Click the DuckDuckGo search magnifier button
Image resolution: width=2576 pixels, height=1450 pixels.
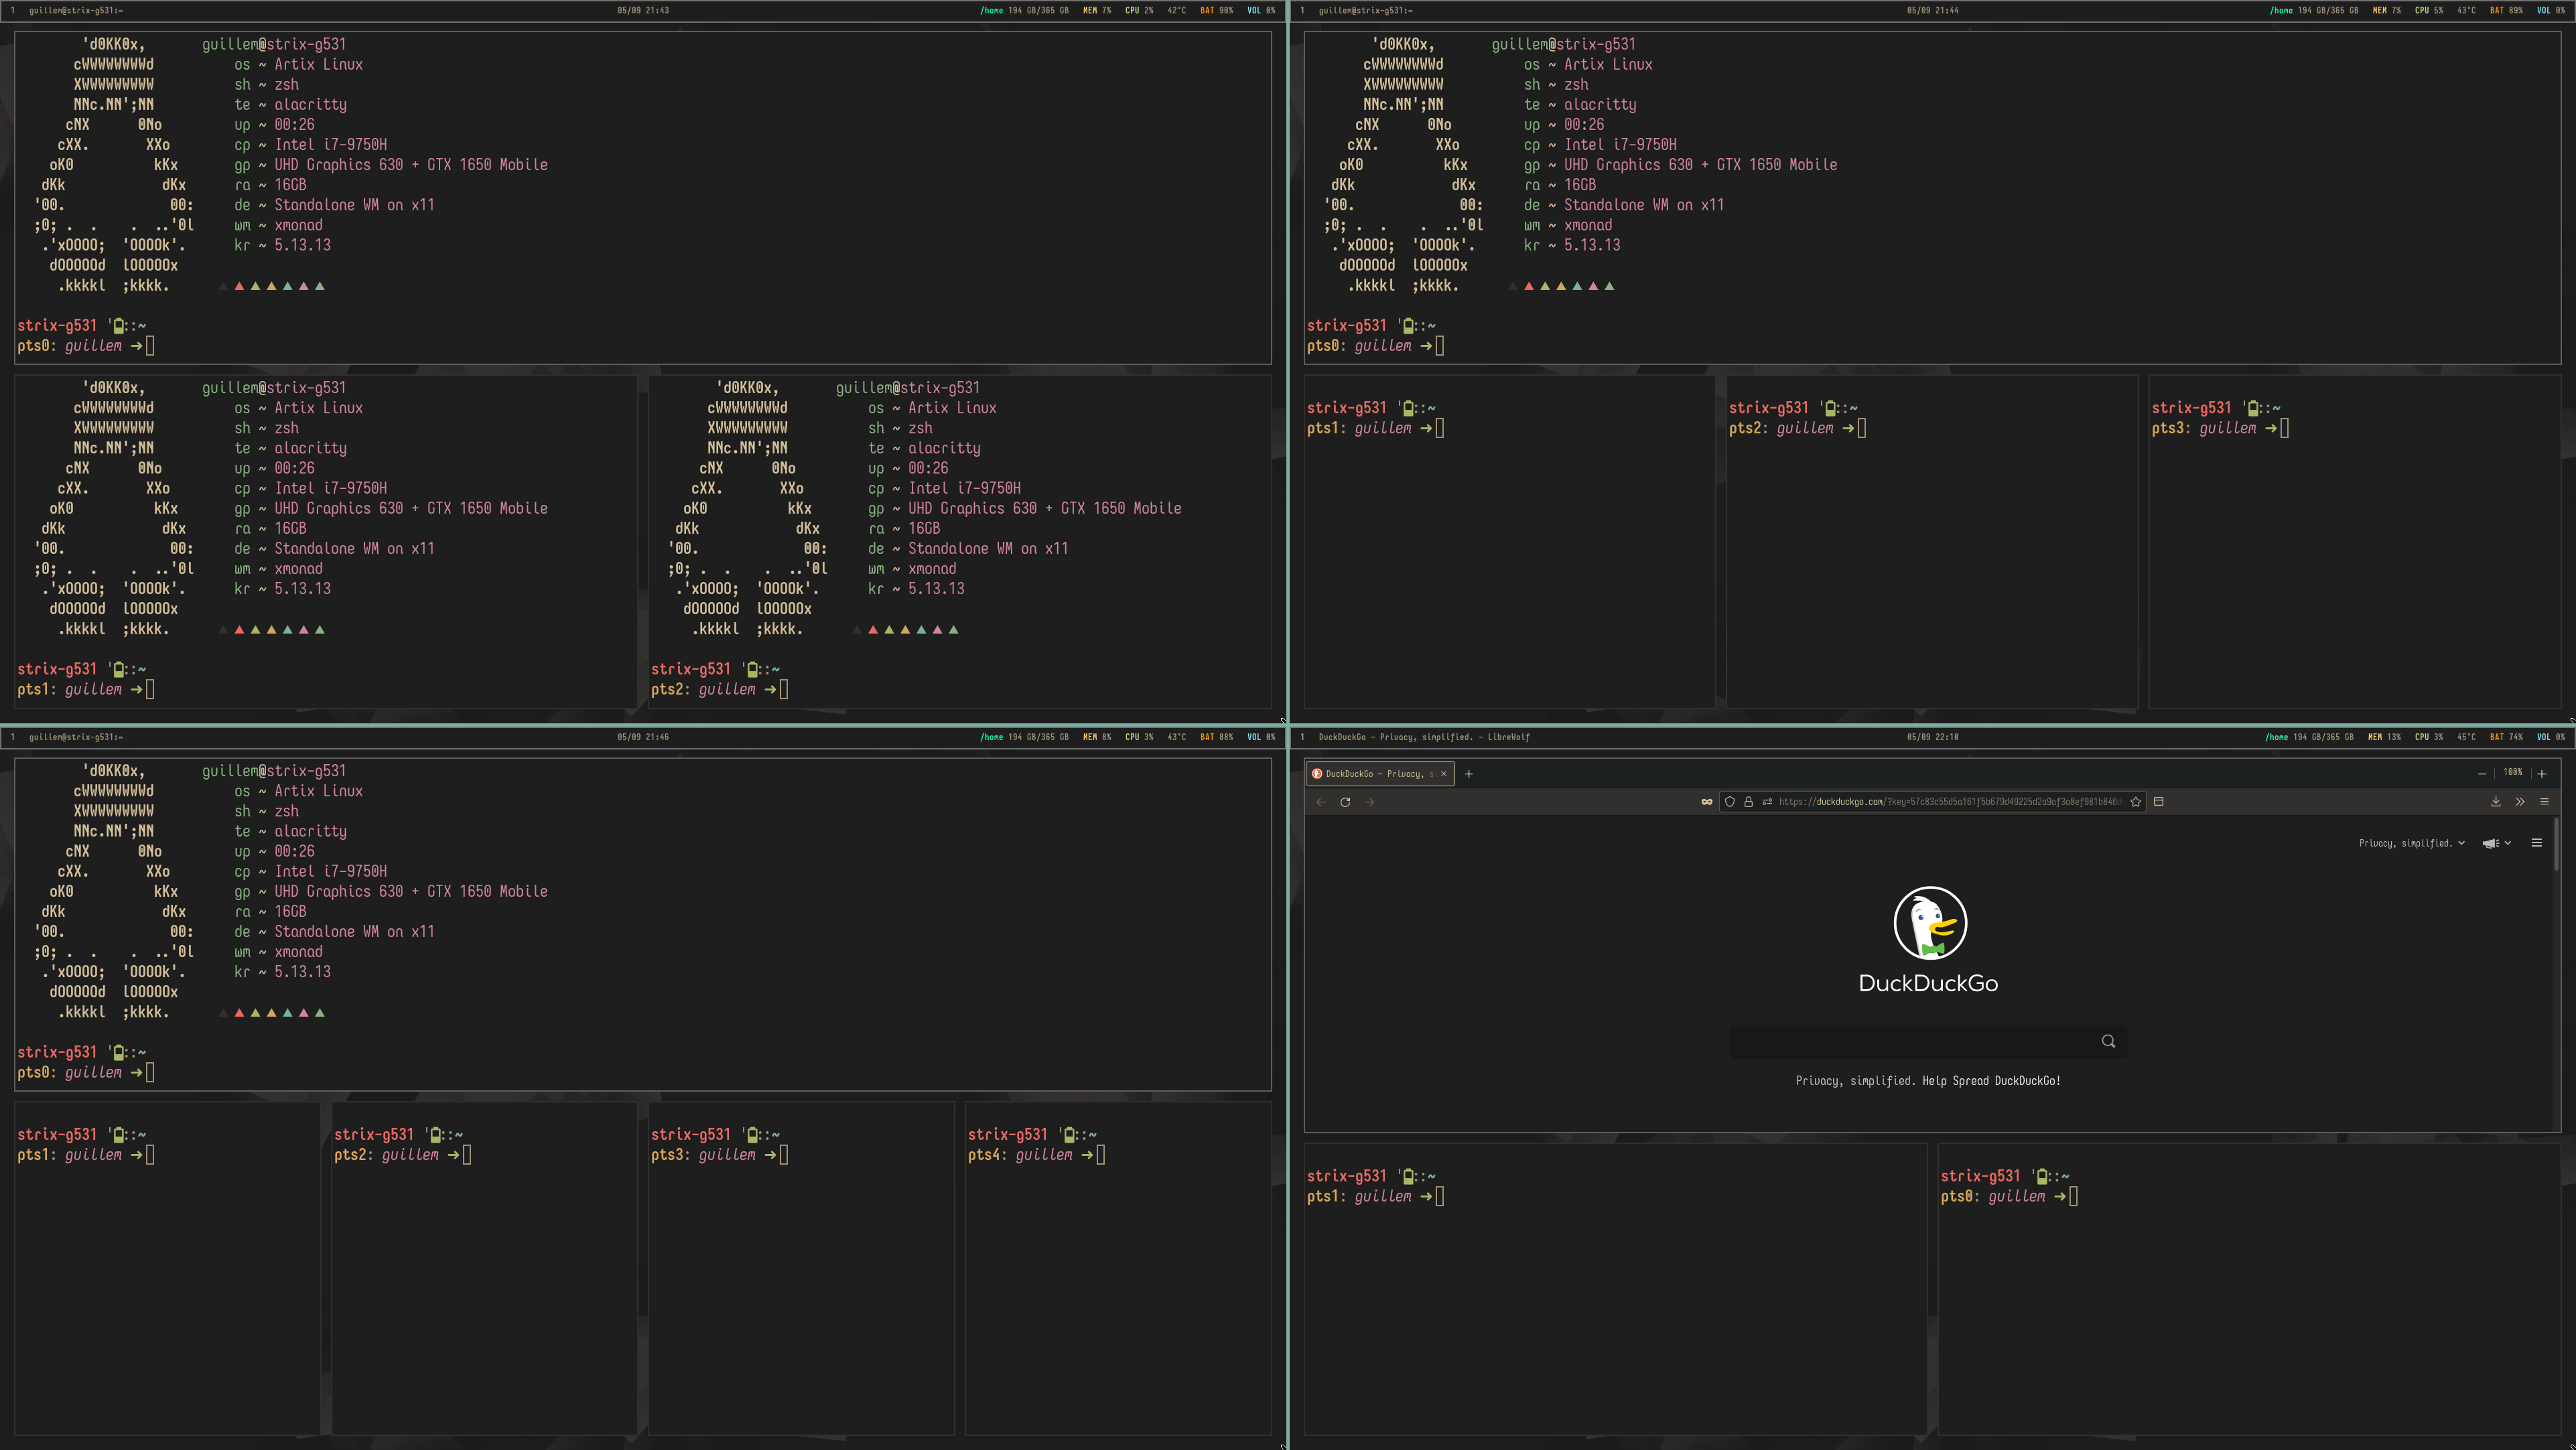point(2108,1041)
